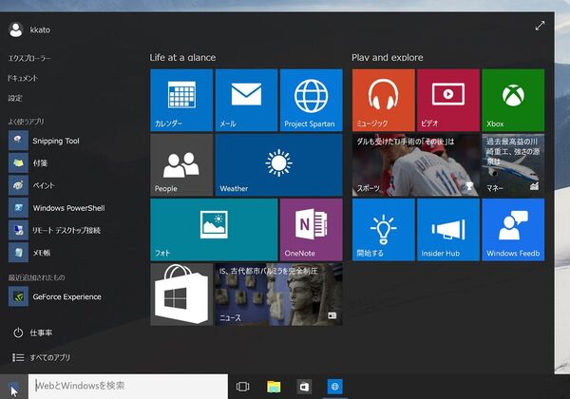The width and height of the screenshot is (570, 399).
Task: Open the Weather tile
Action: tap(278, 165)
